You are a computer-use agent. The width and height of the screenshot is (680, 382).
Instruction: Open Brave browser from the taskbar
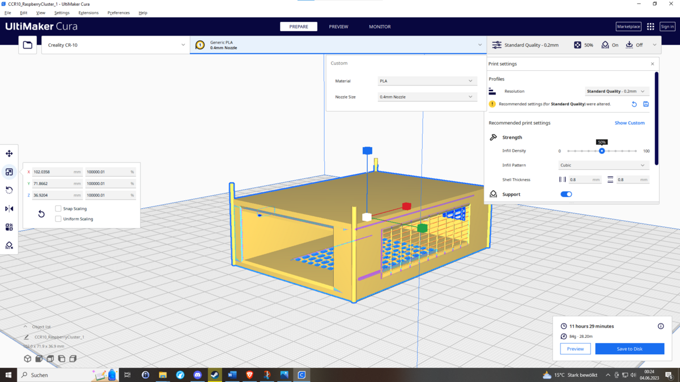(x=249, y=375)
